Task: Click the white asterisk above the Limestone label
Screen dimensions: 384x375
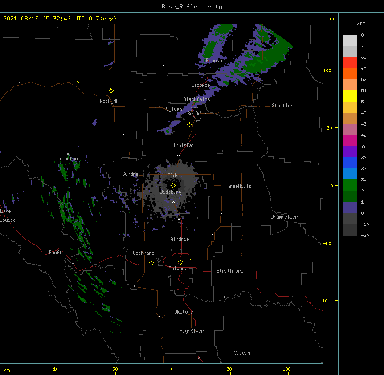Action: (69, 154)
